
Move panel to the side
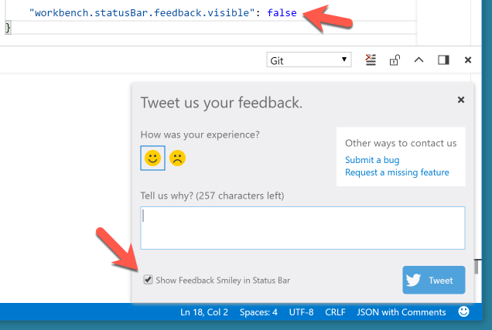(x=443, y=60)
